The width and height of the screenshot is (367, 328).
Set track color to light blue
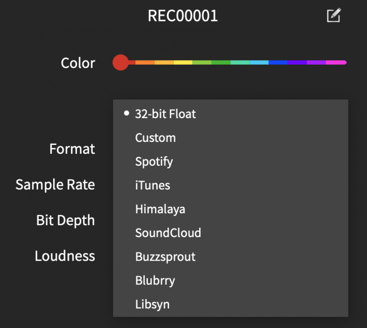[259, 63]
